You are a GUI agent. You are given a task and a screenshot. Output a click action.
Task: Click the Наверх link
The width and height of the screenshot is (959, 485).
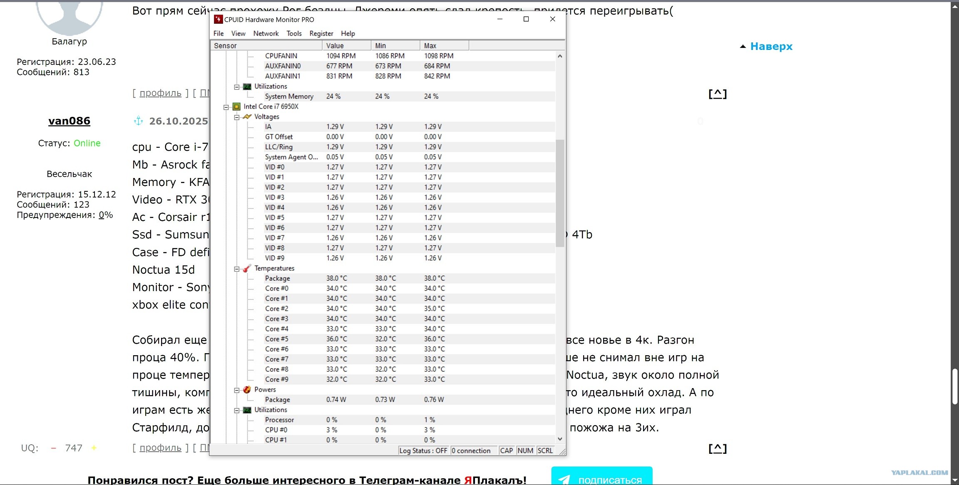(771, 46)
